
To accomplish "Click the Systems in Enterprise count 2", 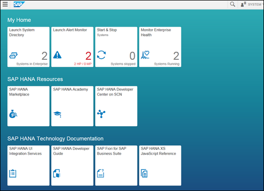I will [44, 56].
